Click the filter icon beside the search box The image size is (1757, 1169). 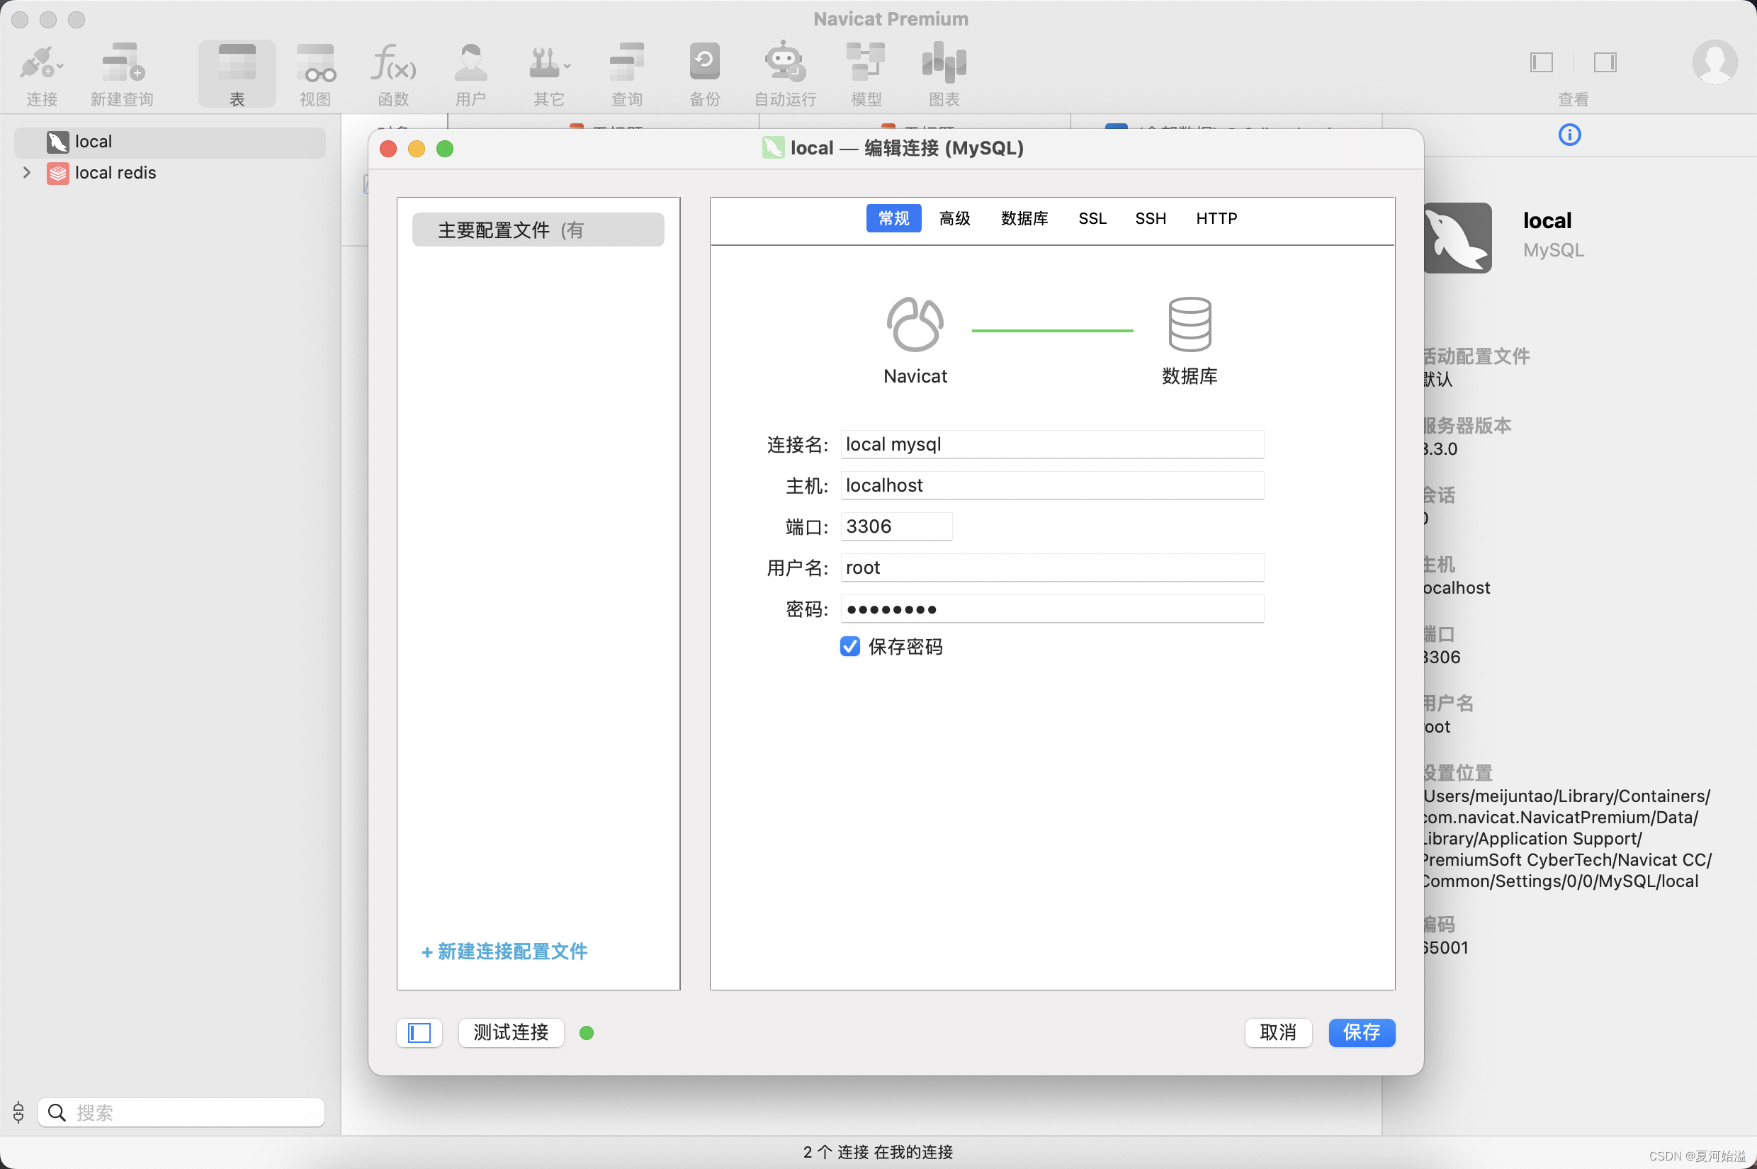pyautogui.click(x=18, y=1112)
